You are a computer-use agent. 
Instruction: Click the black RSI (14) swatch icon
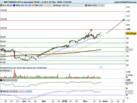1,80
